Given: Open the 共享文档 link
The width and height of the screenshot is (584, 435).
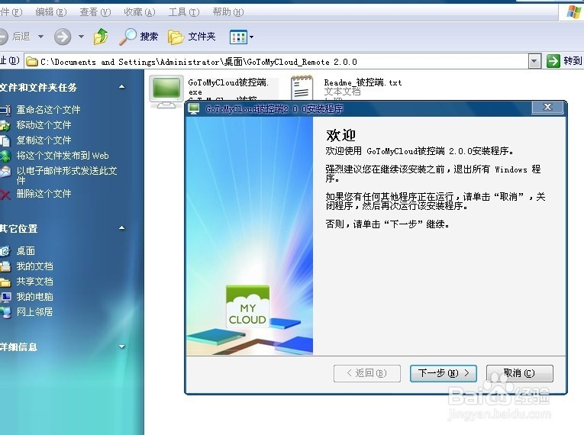Looking at the screenshot, I should pyautogui.click(x=34, y=282).
